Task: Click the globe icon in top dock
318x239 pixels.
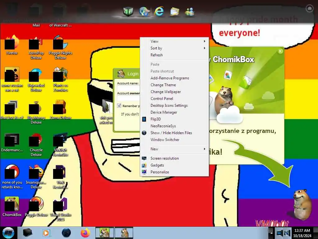Action: [144, 12]
